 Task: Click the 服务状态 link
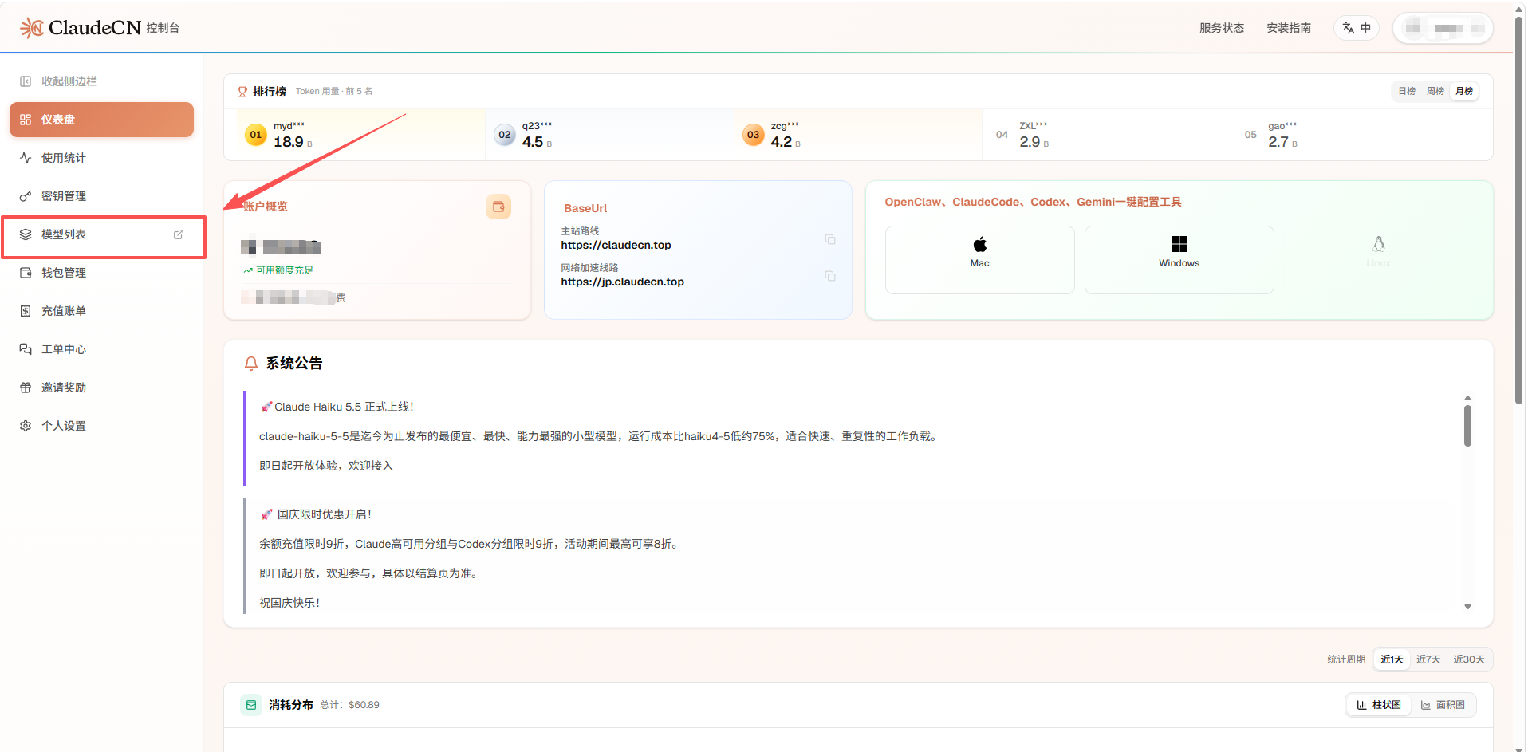(1221, 28)
